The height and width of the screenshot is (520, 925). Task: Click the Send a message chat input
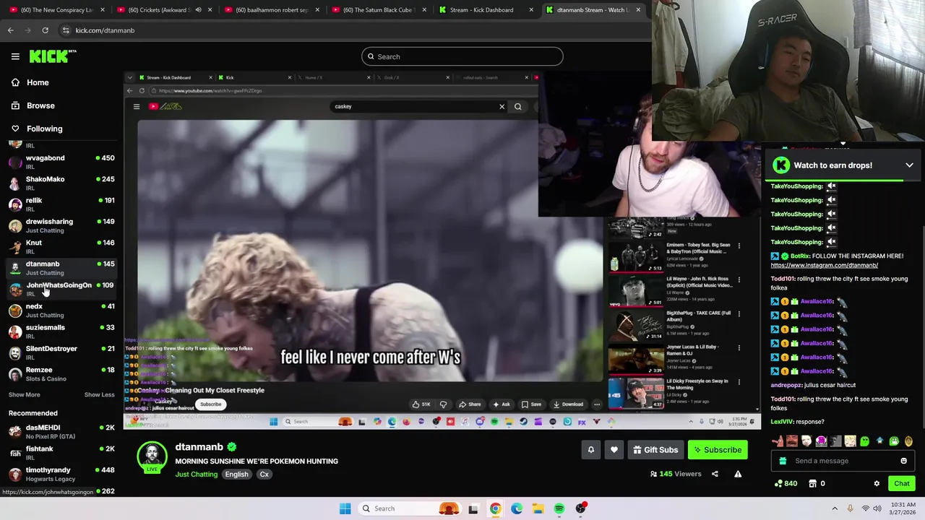point(842,461)
